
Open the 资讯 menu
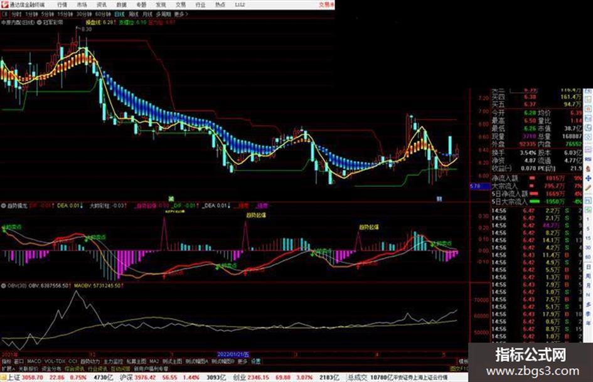pyautogui.click(x=102, y=4)
